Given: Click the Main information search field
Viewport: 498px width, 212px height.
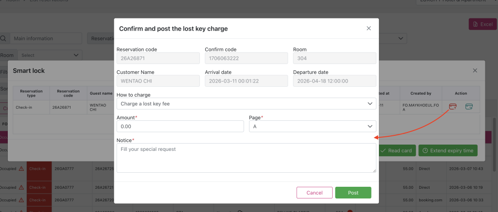Looking at the screenshot, I should (x=46, y=39).
